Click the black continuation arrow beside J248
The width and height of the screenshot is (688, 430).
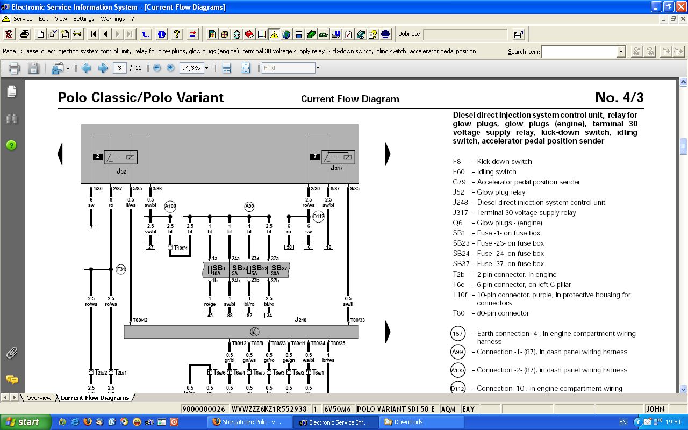388,332
